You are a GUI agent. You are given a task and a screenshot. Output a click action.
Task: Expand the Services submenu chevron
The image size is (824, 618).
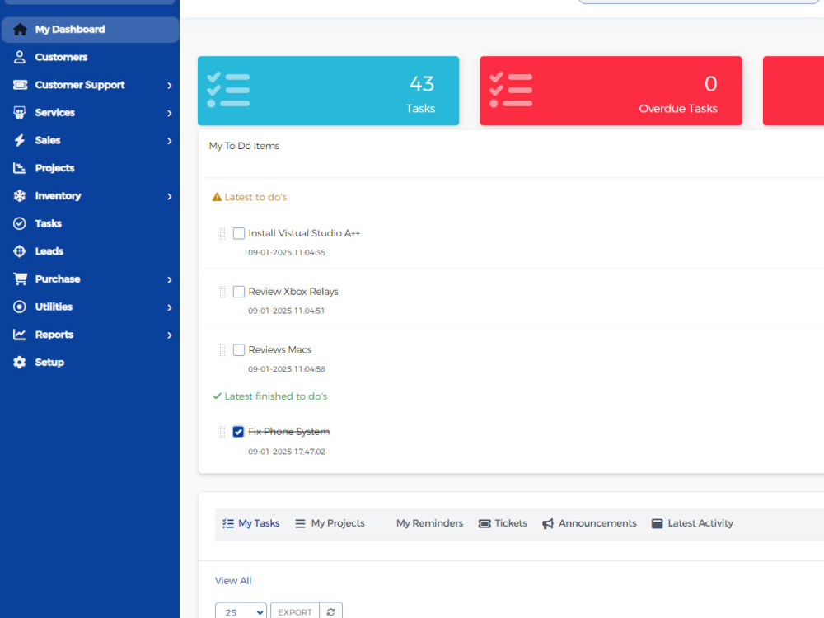tap(169, 113)
